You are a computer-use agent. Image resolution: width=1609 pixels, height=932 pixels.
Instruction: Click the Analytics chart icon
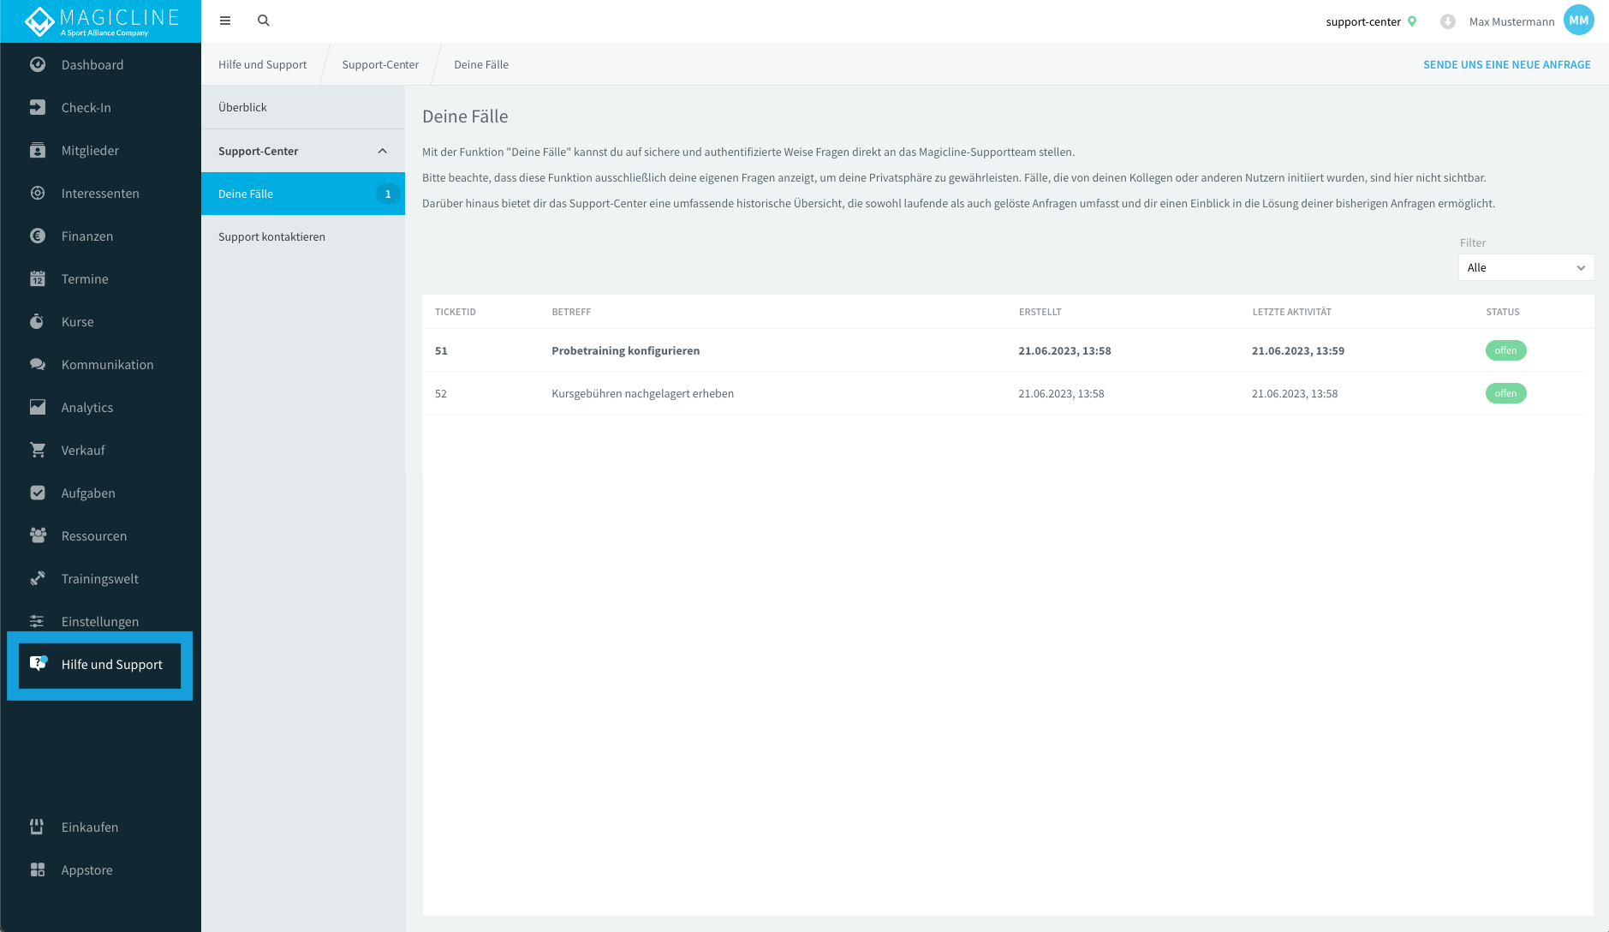tap(38, 407)
